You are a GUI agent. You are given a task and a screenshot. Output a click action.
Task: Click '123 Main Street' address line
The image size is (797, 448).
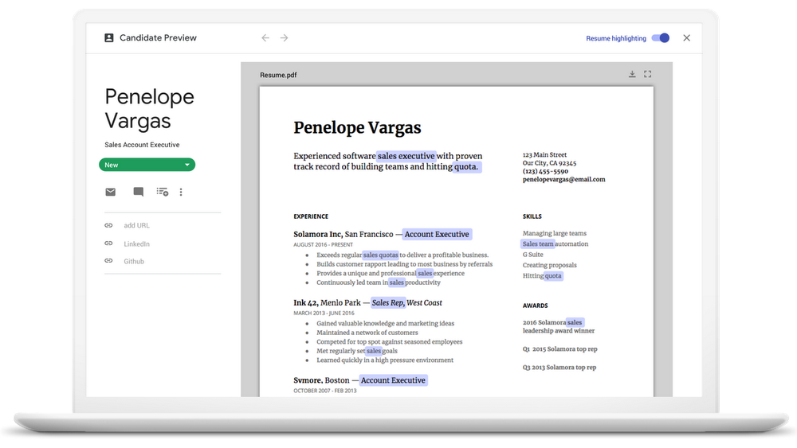(x=544, y=154)
